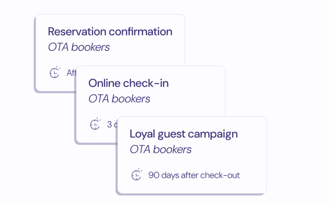Click the word "Reservation" in the back card title
Screen dimensions: 329x206
77,32
